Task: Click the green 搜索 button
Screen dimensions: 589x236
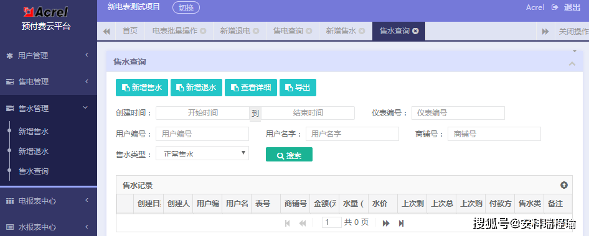Action: coord(290,155)
